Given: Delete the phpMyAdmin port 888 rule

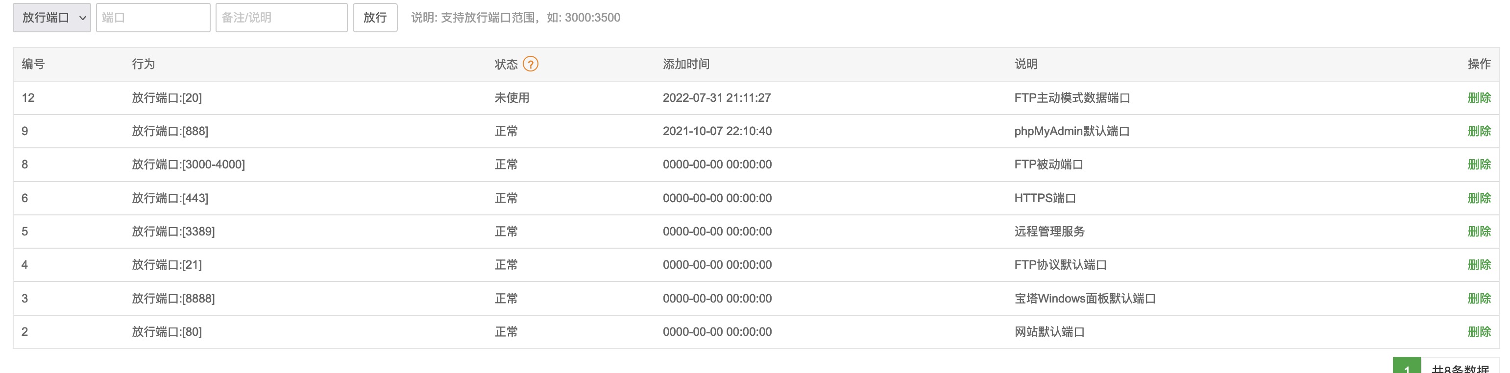Looking at the screenshot, I should click(x=1479, y=131).
